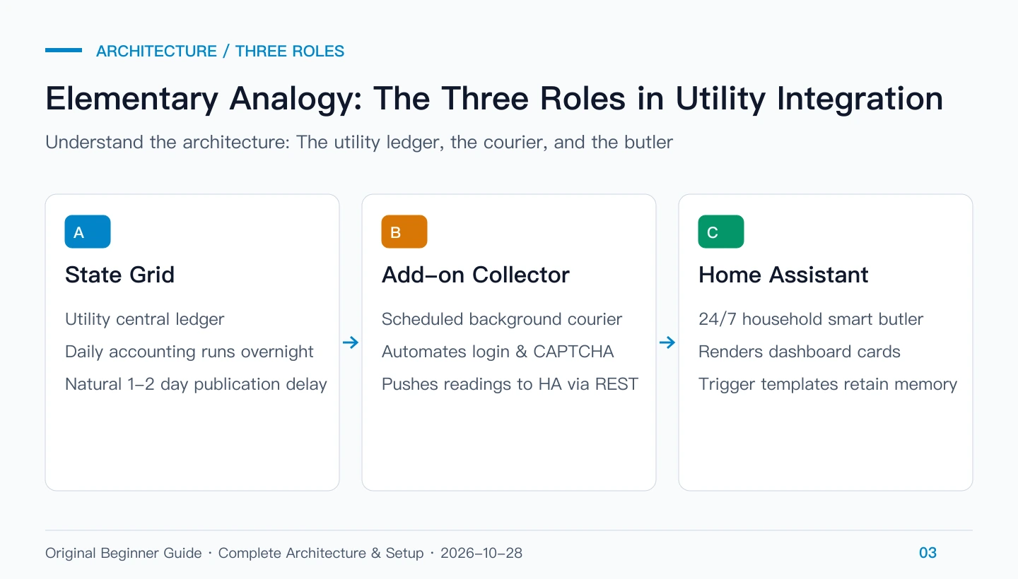Click the ARCHITECTURE / THREE ROLES label
This screenshot has width=1018, height=579.
(x=221, y=51)
